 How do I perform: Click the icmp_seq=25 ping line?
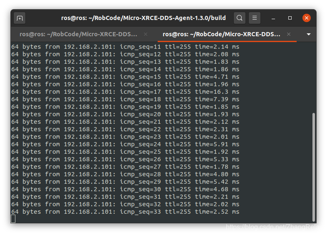tap(125, 152)
